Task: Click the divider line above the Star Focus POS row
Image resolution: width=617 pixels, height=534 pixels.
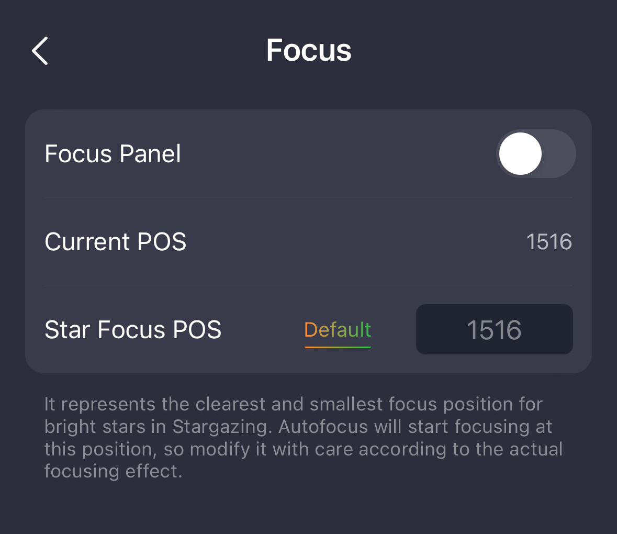Action: click(308, 285)
